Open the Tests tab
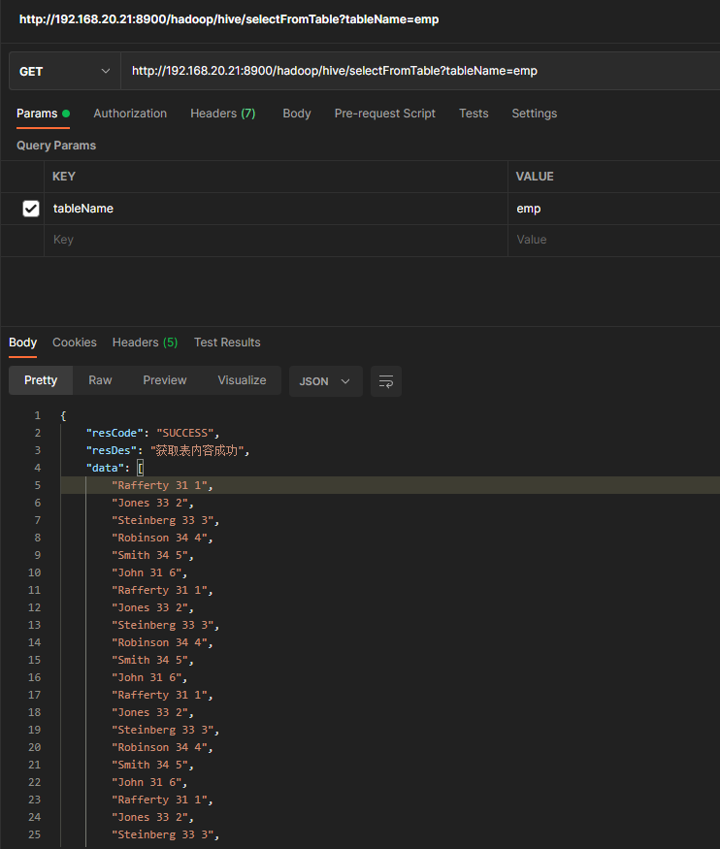Image resolution: width=720 pixels, height=849 pixels. pyautogui.click(x=474, y=114)
